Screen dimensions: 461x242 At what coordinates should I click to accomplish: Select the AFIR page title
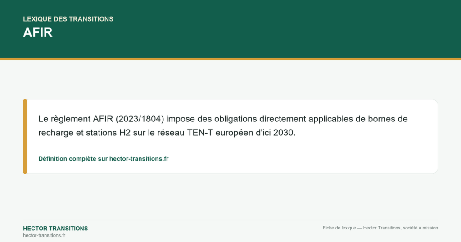(38, 32)
